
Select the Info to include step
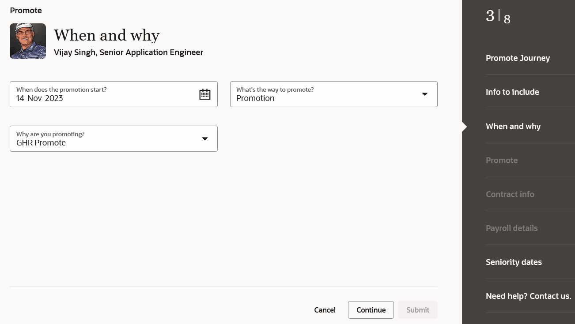point(512,92)
